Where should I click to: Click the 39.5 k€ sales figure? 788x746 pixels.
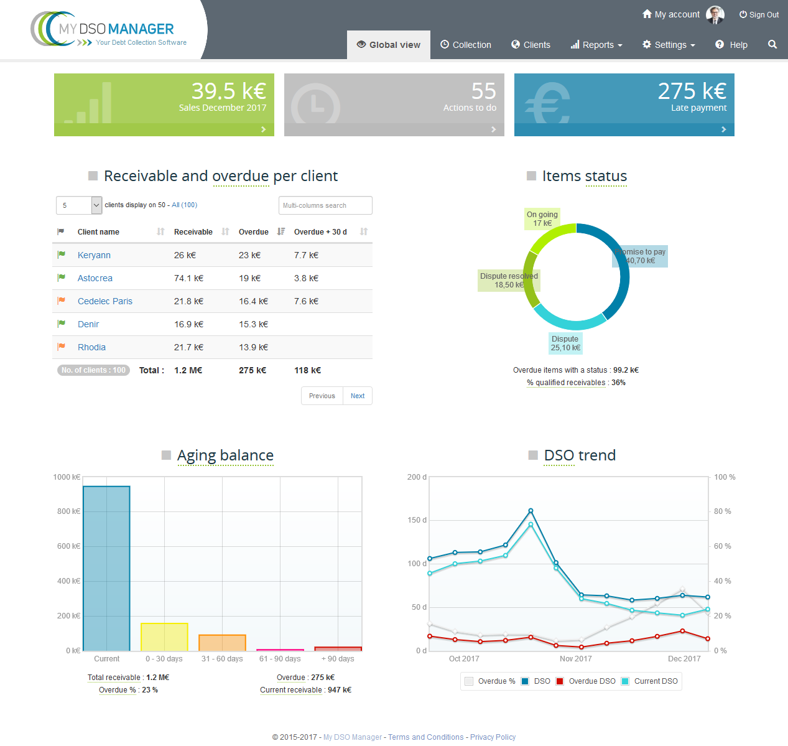228,91
